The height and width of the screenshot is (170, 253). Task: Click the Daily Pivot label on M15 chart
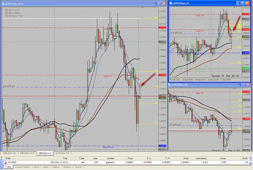[x=108, y=147]
